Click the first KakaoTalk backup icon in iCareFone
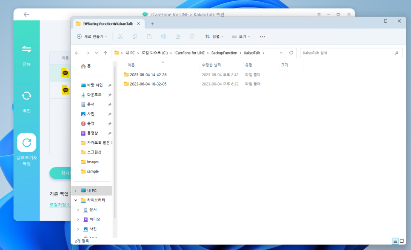 [x=65, y=73]
